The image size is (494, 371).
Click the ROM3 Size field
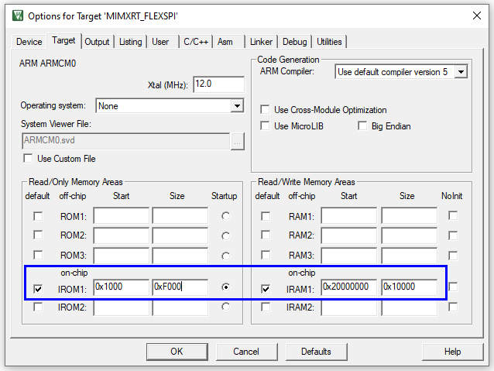click(x=180, y=256)
